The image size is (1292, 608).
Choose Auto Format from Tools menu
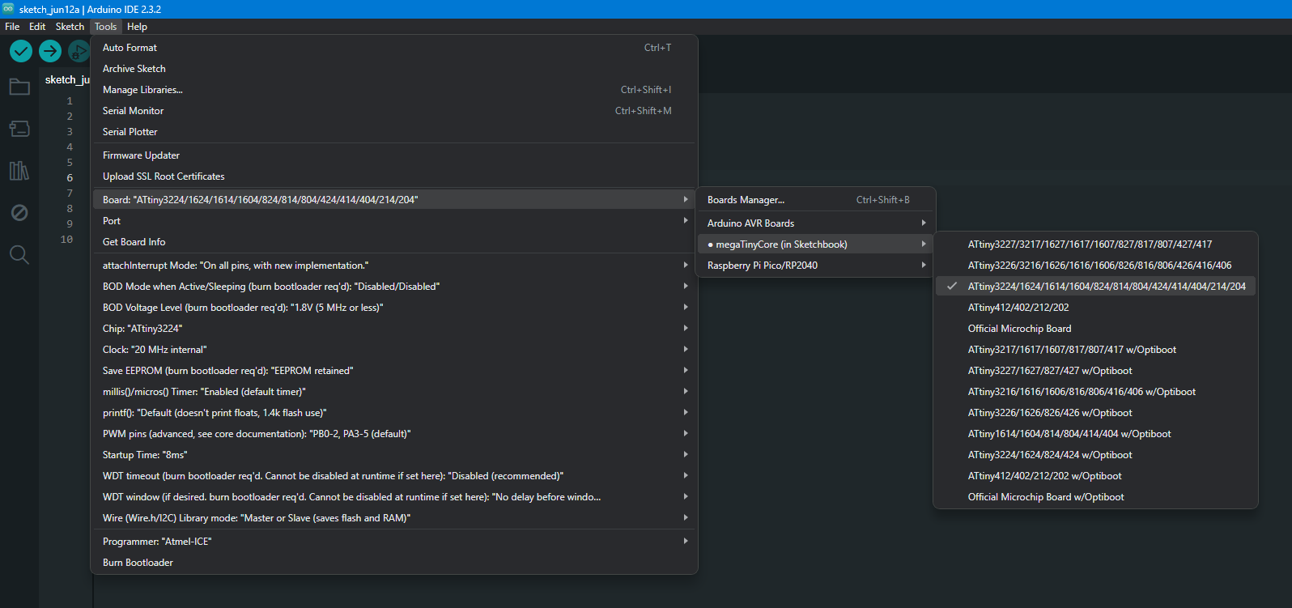(x=394, y=48)
